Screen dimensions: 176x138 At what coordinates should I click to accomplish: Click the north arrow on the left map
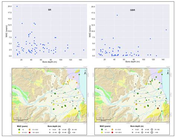(85, 72)
